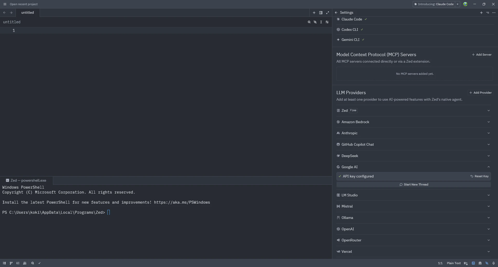
Task: Select the untitled editor tab
Action: pyautogui.click(x=27, y=12)
